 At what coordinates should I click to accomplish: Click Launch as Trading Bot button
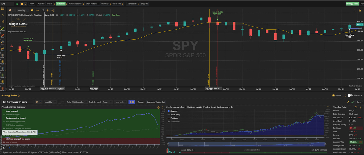tap(156, 102)
